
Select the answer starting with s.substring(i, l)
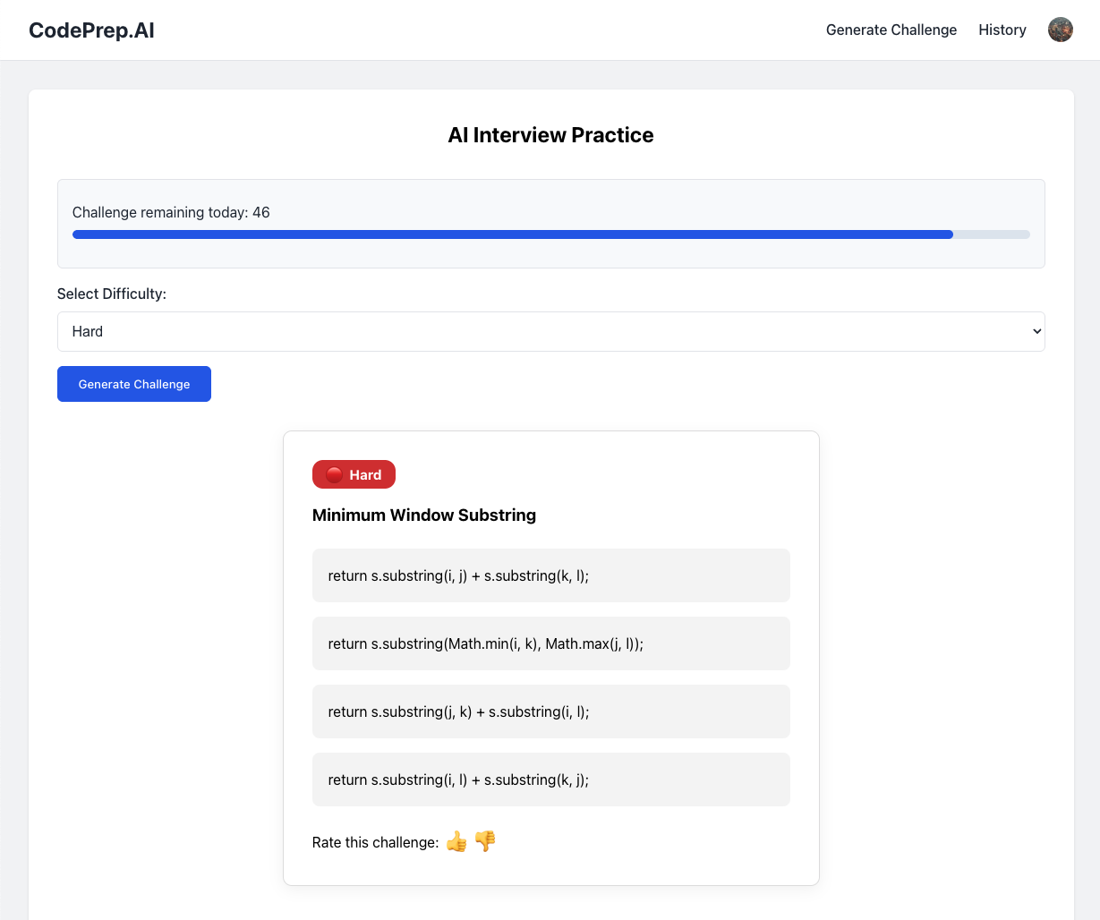[x=550, y=779]
